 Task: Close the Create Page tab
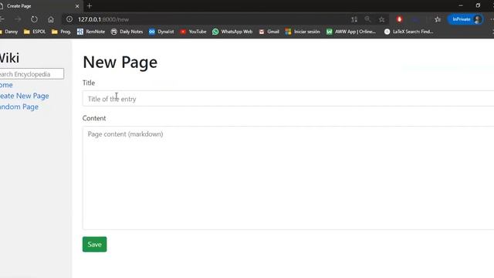pyautogui.click(x=77, y=6)
